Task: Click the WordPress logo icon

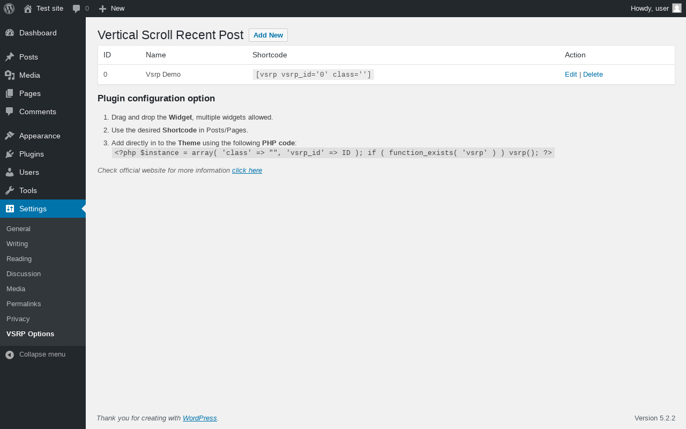Action: 9,9
